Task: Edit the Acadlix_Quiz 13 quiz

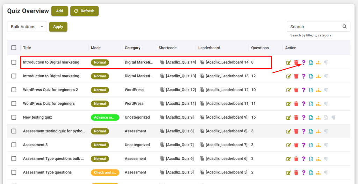Action: (x=289, y=76)
